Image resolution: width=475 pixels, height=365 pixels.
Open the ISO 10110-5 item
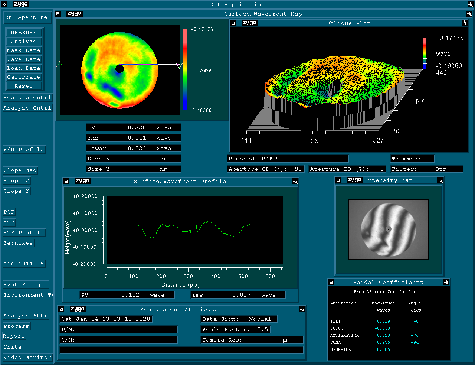[x=24, y=264]
